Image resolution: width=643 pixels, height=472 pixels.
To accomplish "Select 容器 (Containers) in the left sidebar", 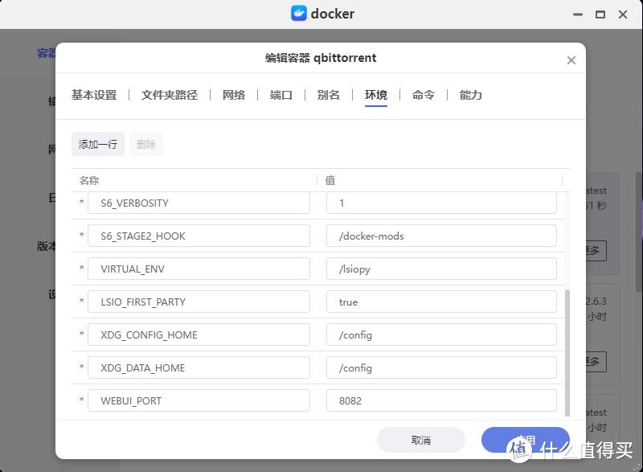I will pos(44,52).
